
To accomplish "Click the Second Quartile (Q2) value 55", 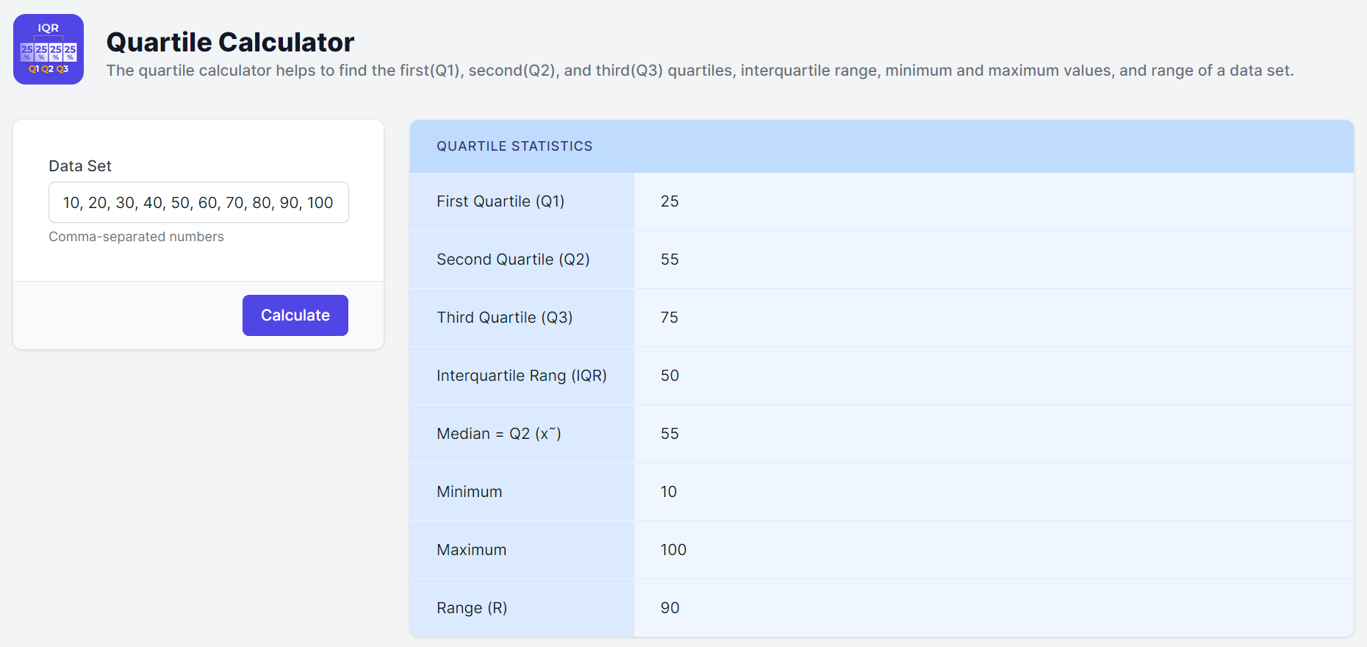I will (670, 260).
